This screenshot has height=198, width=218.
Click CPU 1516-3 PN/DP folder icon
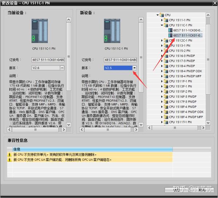(166, 56)
